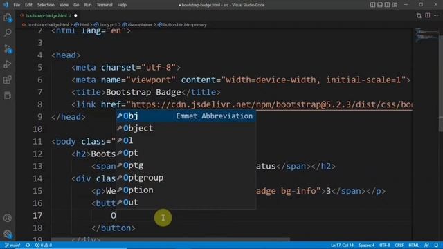The image size is (443, 249).
Task: Click bootstrap-badge.html in the breadcrumb
Action: tap(48, 25)
